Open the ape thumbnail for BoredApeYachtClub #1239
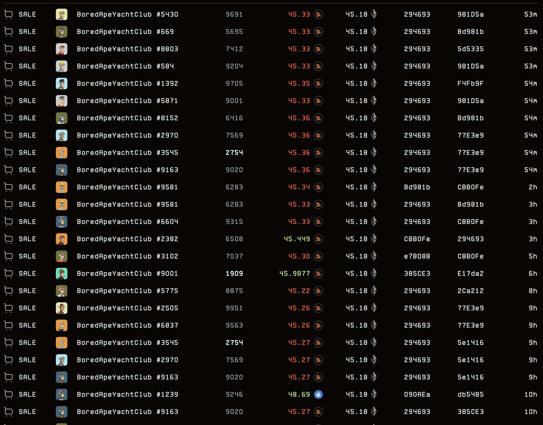This screenshot has width=543, height=425. tap(62, 394)
